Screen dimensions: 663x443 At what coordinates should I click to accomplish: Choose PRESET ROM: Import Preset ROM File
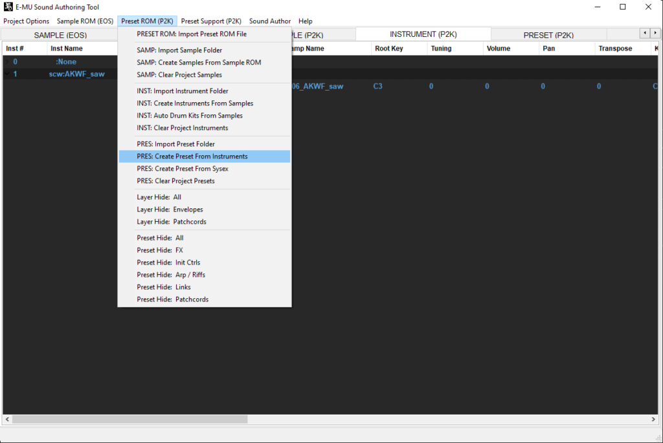click(x=205, y=34)
